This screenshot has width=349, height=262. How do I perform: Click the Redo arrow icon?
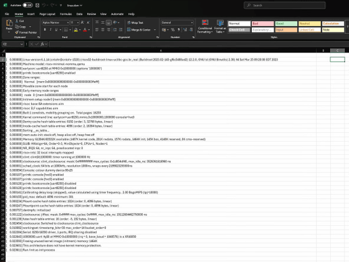pyautogui.click(x=52, y=5)
